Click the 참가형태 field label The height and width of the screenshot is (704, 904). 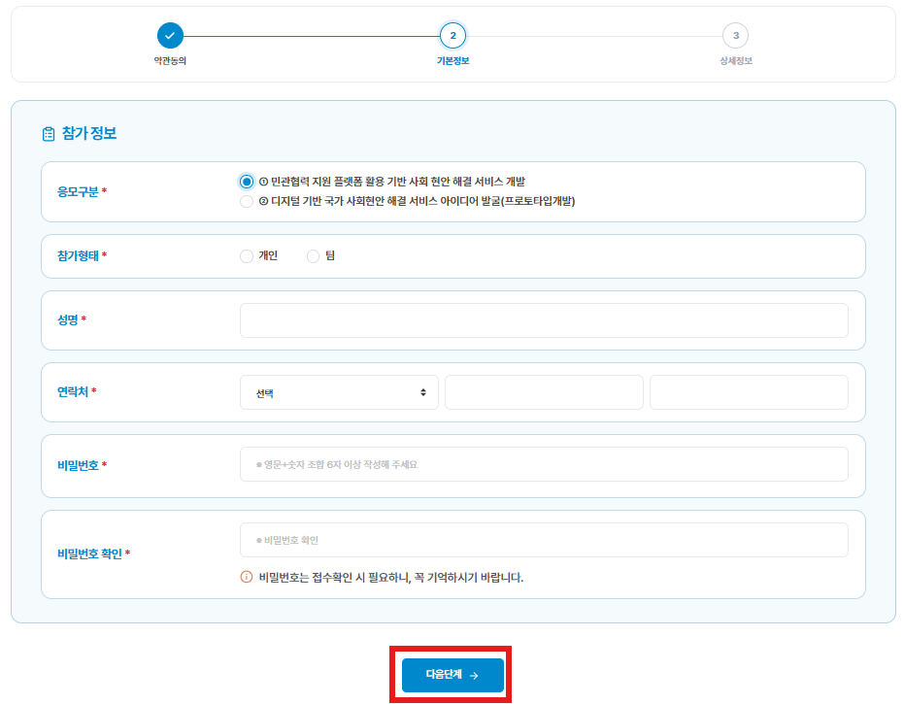click(x=78, y=255)
